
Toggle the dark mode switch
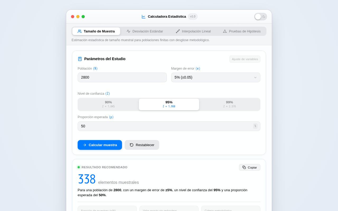[261, 17]
